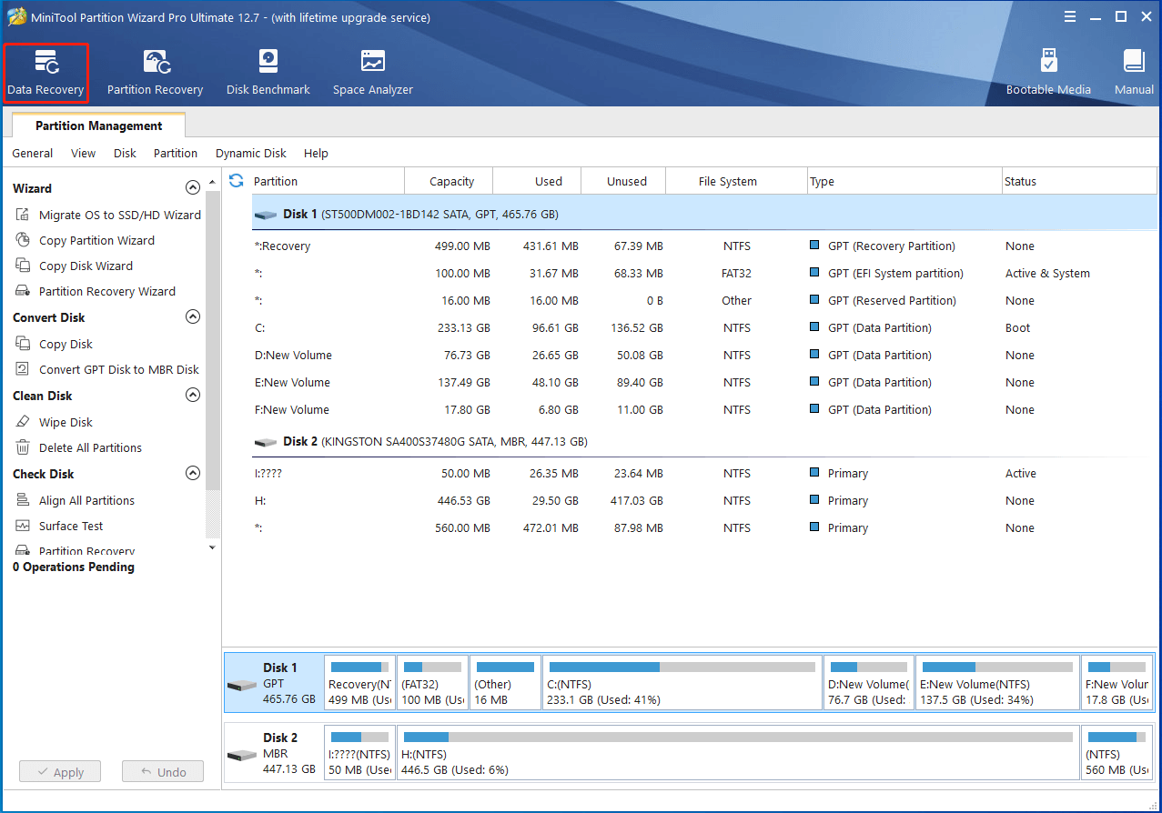Open the View menu
1162x813 pixels.
coord(83,153)
